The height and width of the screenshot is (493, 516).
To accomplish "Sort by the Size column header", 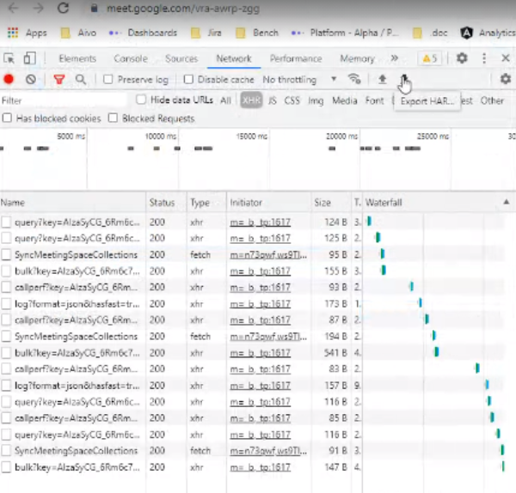I will (x=331, y=203).
